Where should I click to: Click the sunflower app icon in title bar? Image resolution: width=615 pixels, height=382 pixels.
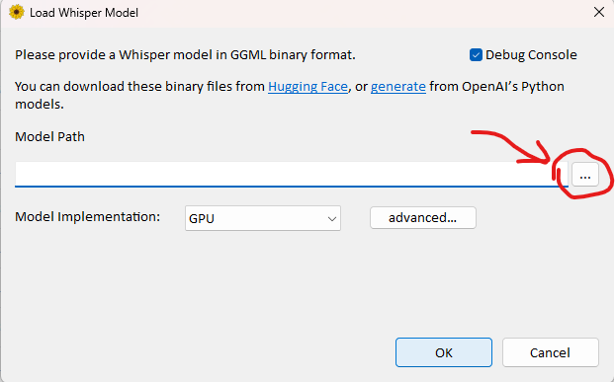(x=17, y=12)
